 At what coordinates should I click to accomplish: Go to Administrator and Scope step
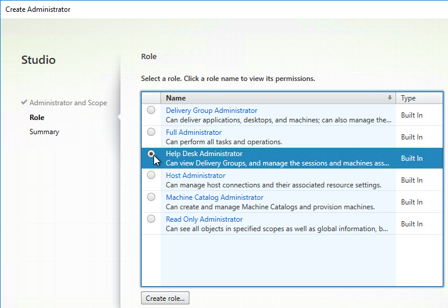point(68,103)
